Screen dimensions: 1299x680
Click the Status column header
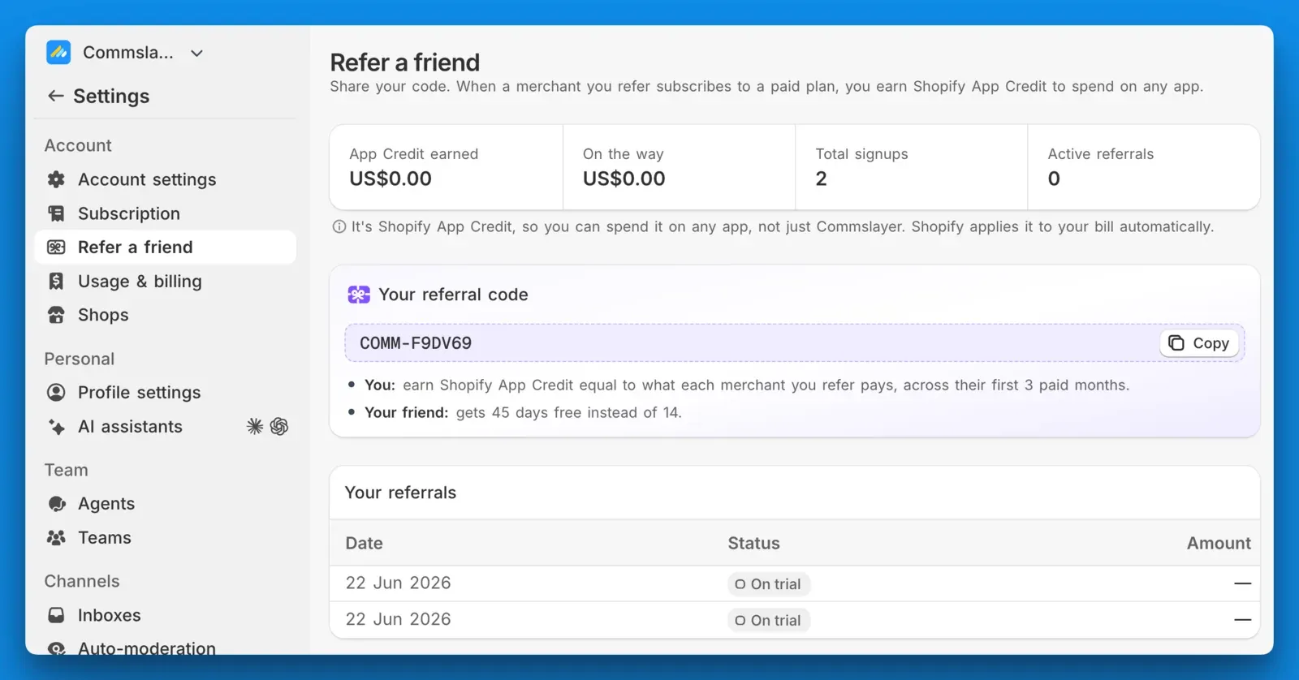click(x=753, y=544)
